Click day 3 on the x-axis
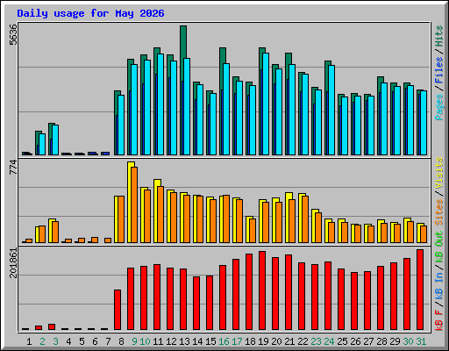This screenshot has width=449, height=351. click(x=55, y=341)
